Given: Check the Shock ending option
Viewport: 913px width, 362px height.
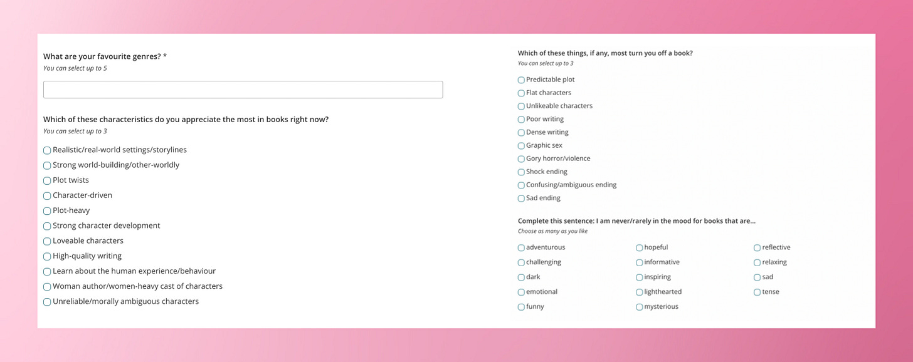Looking at the screenshot, I should click(x=521, y=172).
